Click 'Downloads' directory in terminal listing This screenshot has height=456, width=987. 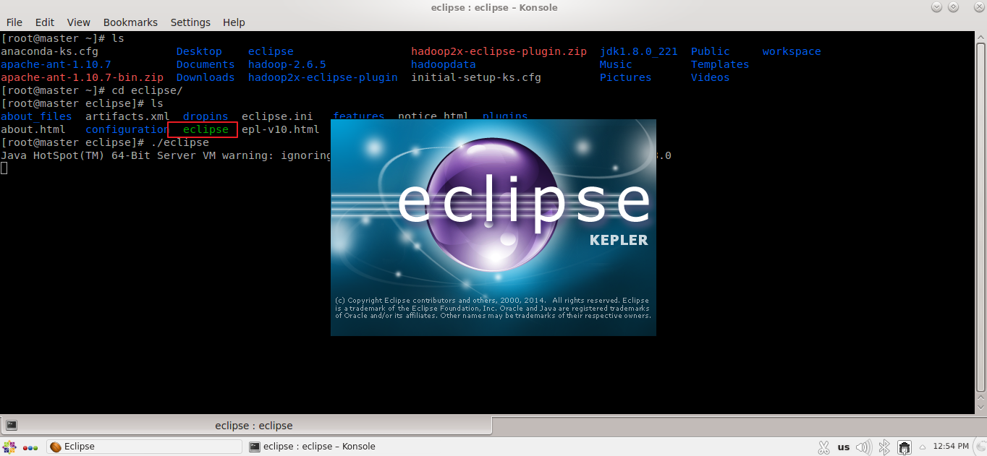(x=206, y=77)
